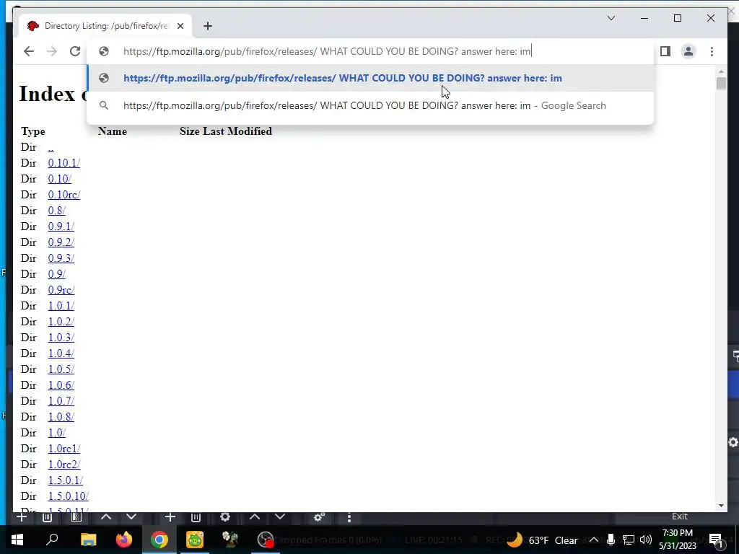Open the parent directory '..' link

coord(51,147)
